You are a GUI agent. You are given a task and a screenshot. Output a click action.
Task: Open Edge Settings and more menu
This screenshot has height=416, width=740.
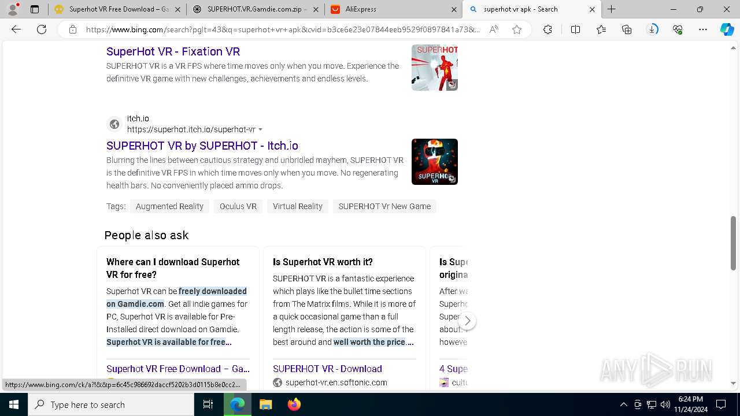pyautogui.click(x=703, y=29)
